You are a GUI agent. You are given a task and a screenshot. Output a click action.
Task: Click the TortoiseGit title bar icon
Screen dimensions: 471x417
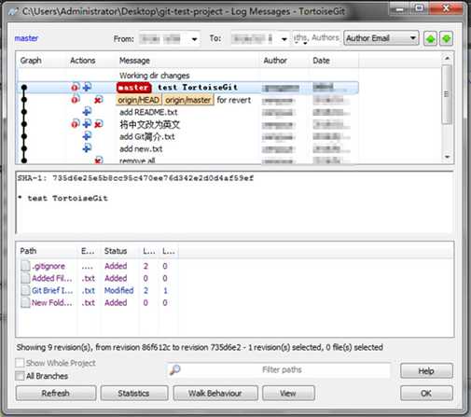point(13,11)
